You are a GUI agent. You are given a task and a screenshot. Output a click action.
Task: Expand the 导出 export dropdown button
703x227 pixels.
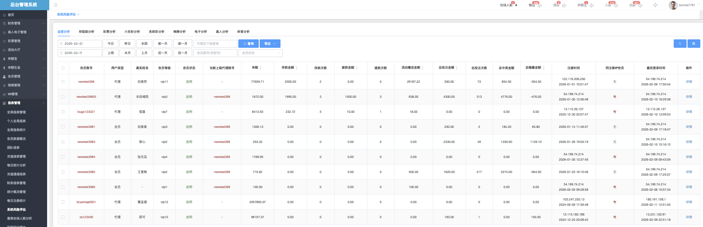click(270, 44)
